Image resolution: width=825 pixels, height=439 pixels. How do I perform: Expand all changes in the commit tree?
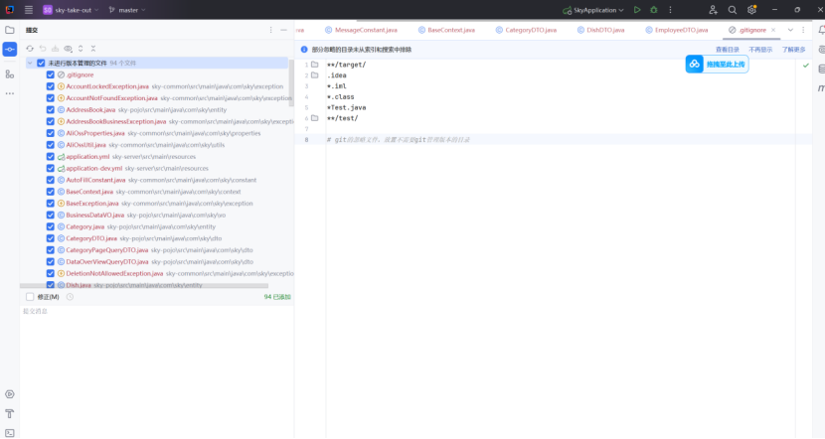[81, 49]
